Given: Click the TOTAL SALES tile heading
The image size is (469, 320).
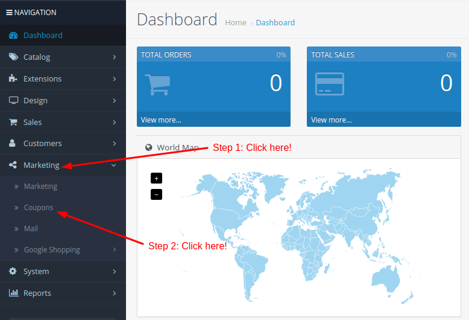Looking at the screenshot, I should (333, 55).
